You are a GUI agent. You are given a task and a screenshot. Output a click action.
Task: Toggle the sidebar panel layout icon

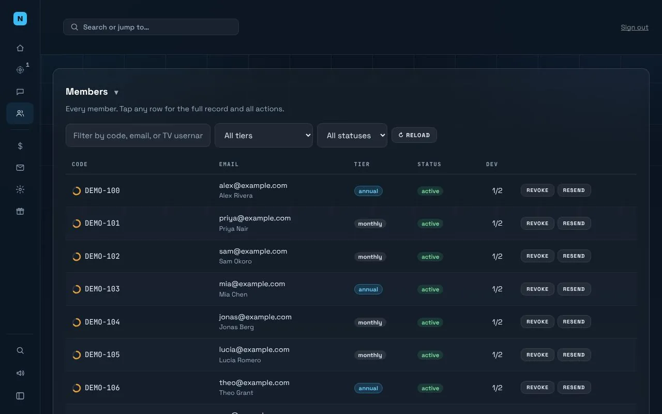(x=20, y=396)
